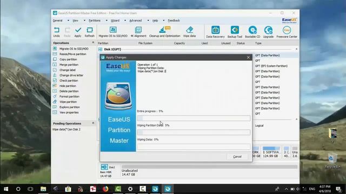The width and height of the screenshot is (346, 194).
Task: Expand dropdown arrow next to Help
Action: point(163,20)
